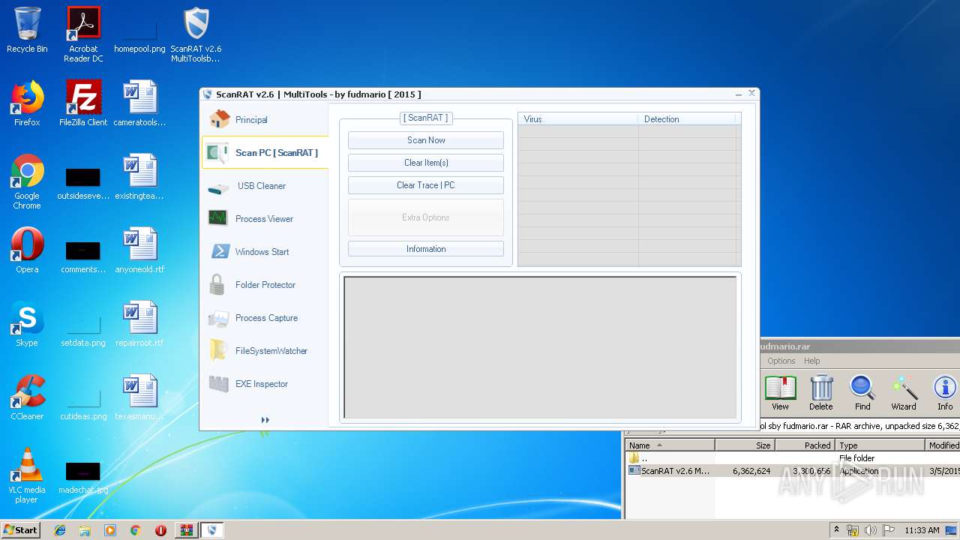Click the Principal house icon
Screen dimensions: 960x540
(219, 119)
